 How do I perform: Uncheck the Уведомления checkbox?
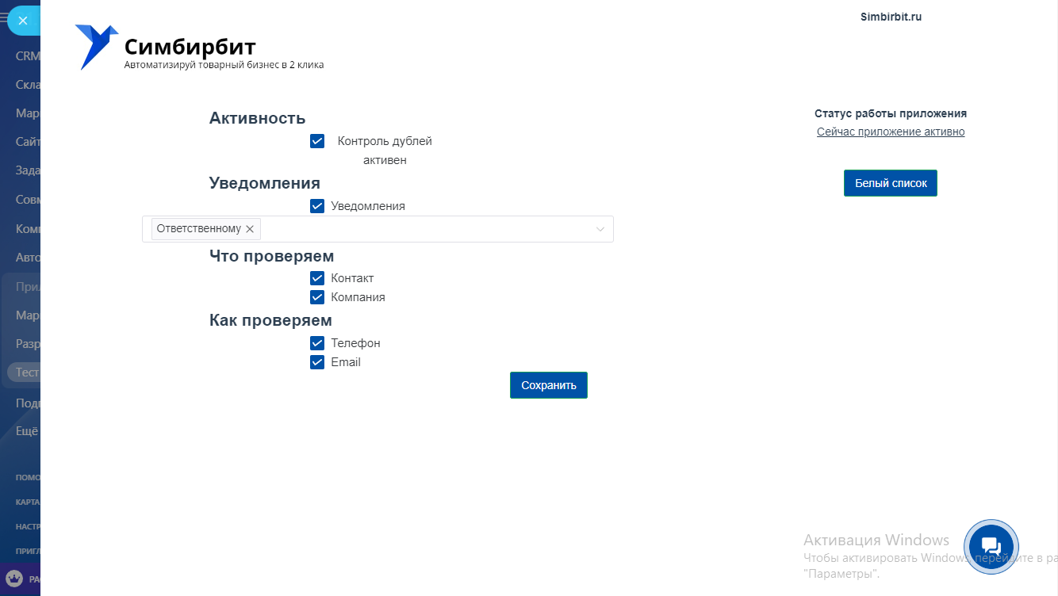[x=317, y=206]
